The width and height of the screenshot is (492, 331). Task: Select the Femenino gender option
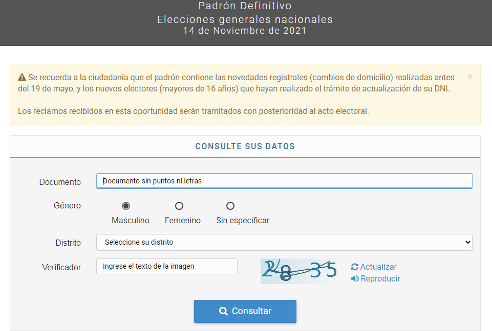[x=179, y=206]
